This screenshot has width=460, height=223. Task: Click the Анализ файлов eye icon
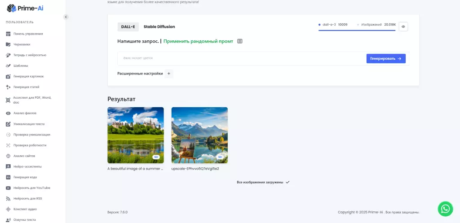click(x=8, y=113)
